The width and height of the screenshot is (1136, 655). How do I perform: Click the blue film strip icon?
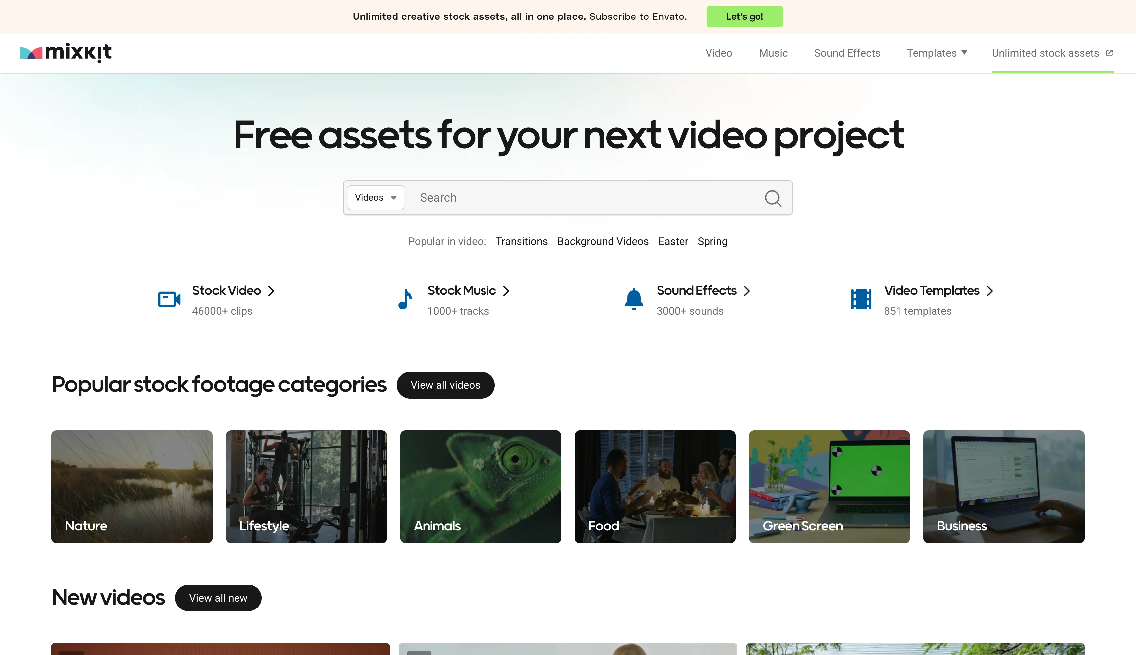coord(861,299)
